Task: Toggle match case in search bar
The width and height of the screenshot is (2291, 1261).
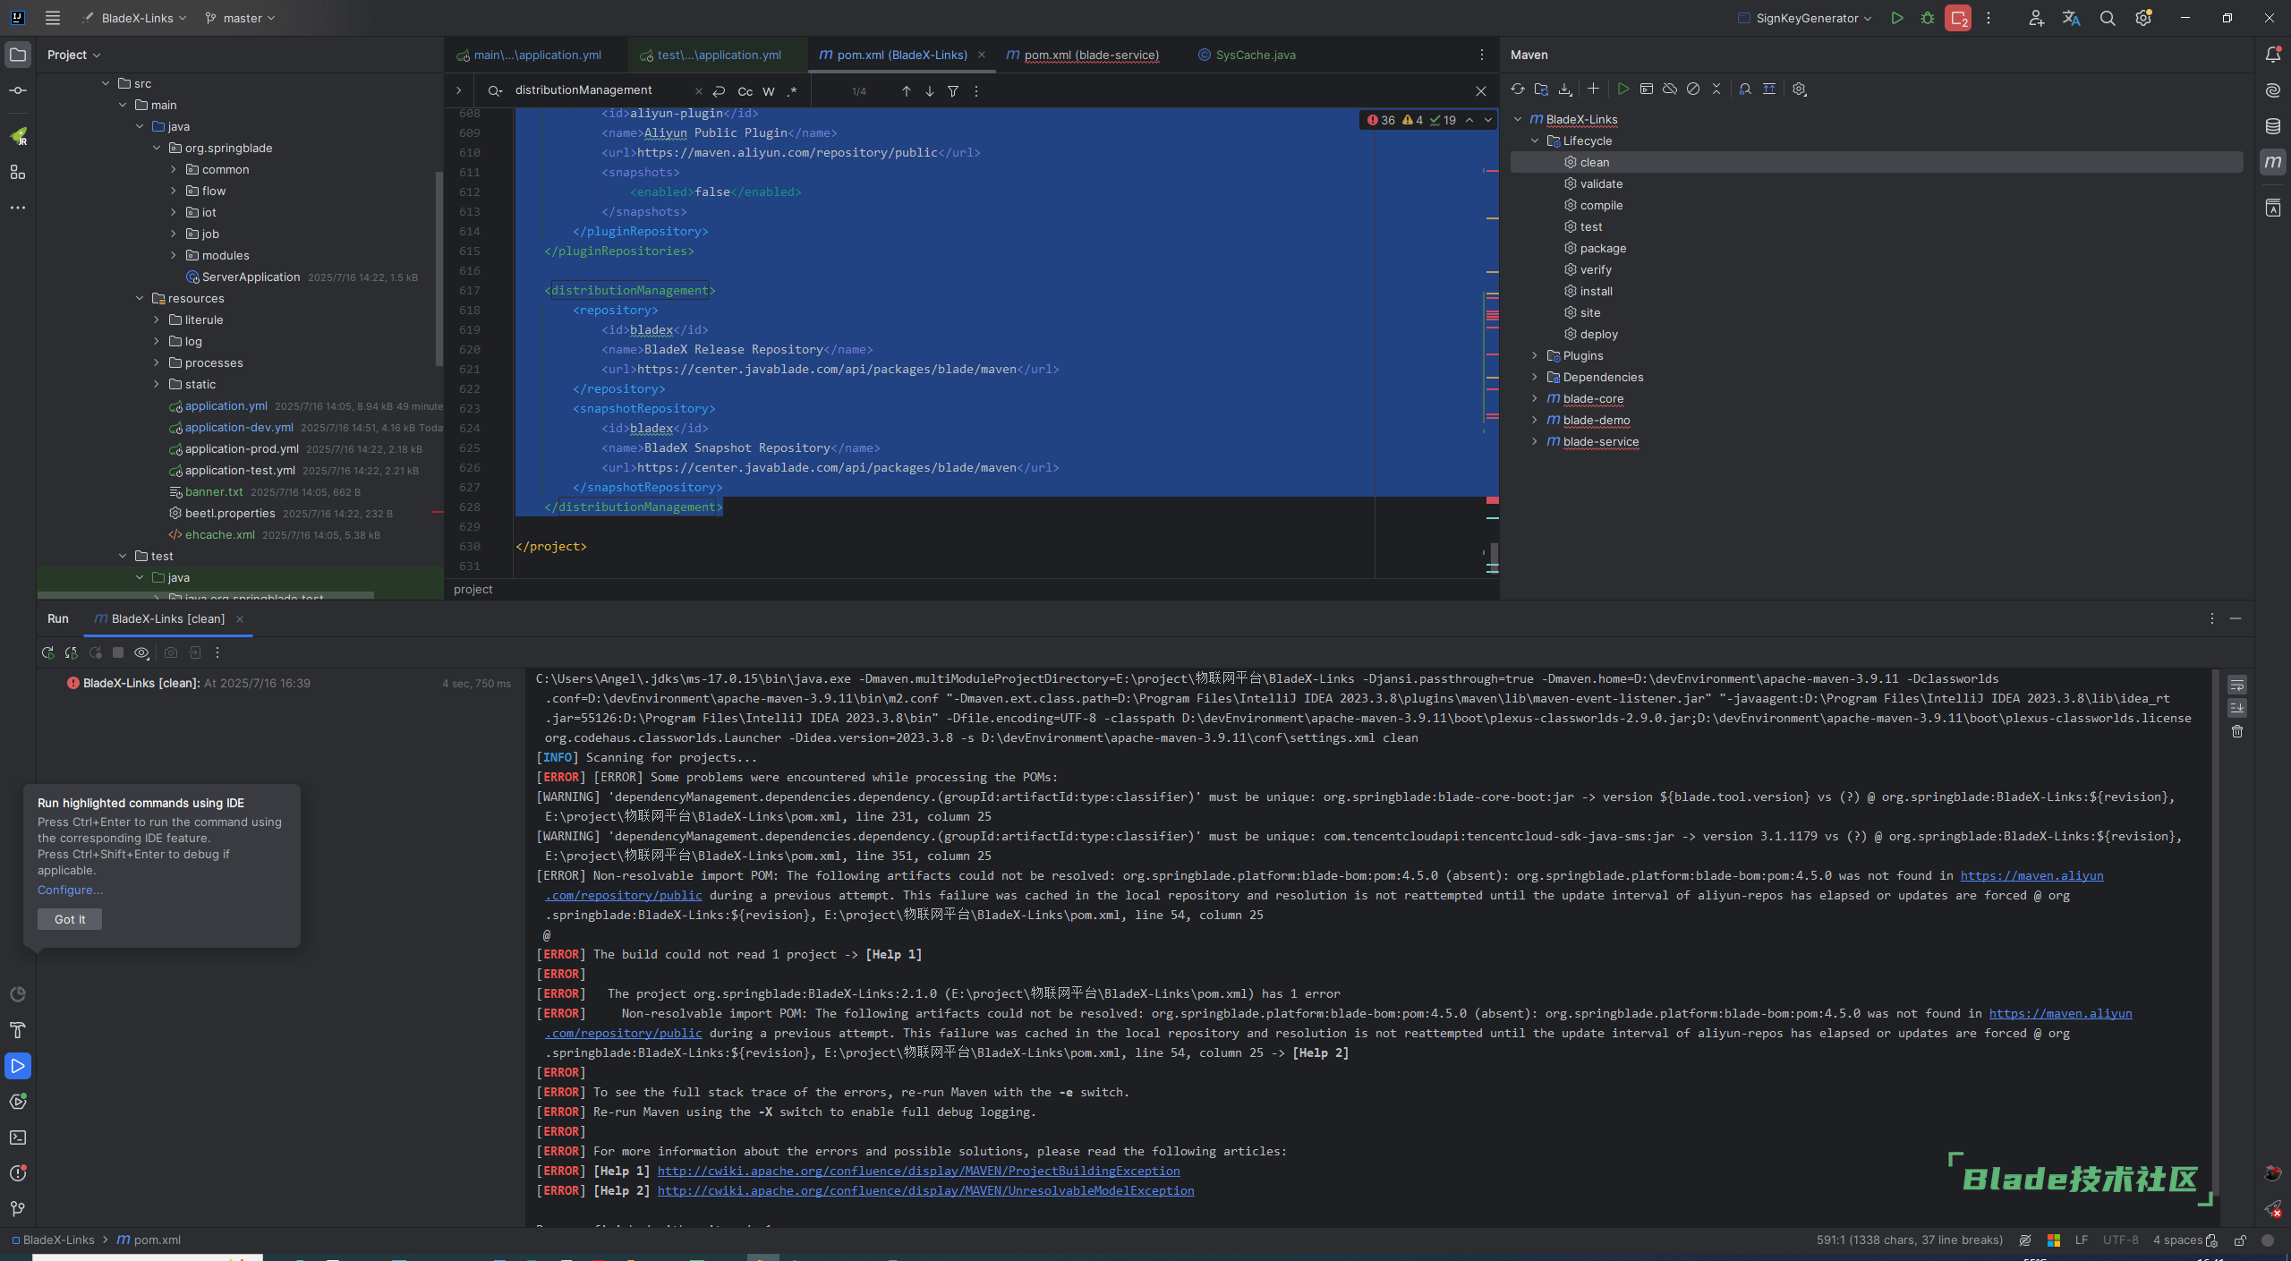Action: coord(745,90)
